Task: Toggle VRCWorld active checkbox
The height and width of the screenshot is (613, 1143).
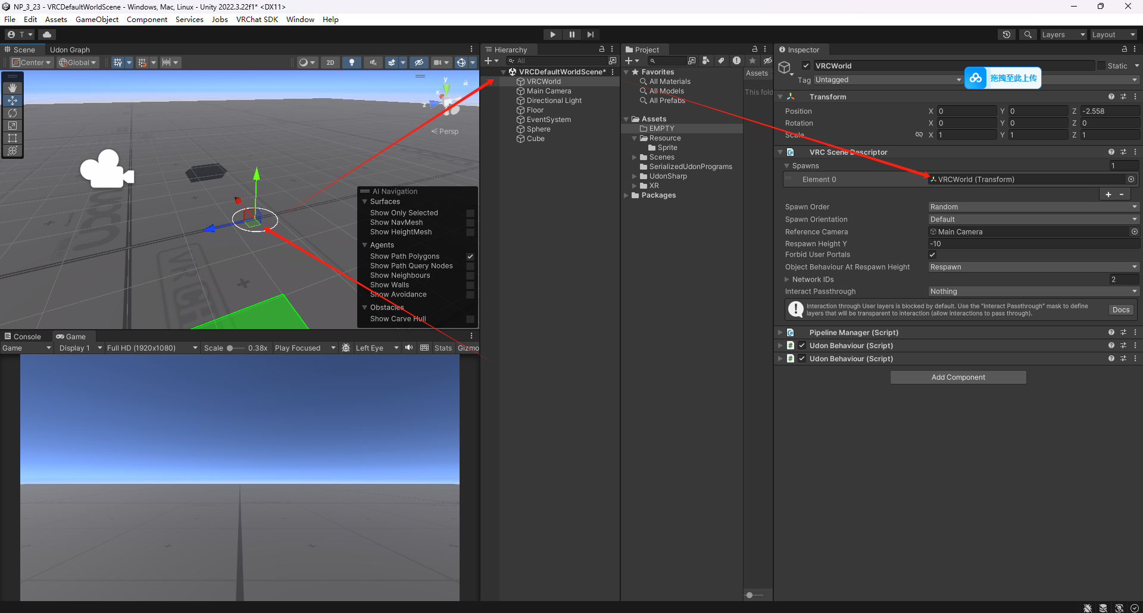Action: coord(806,66)
